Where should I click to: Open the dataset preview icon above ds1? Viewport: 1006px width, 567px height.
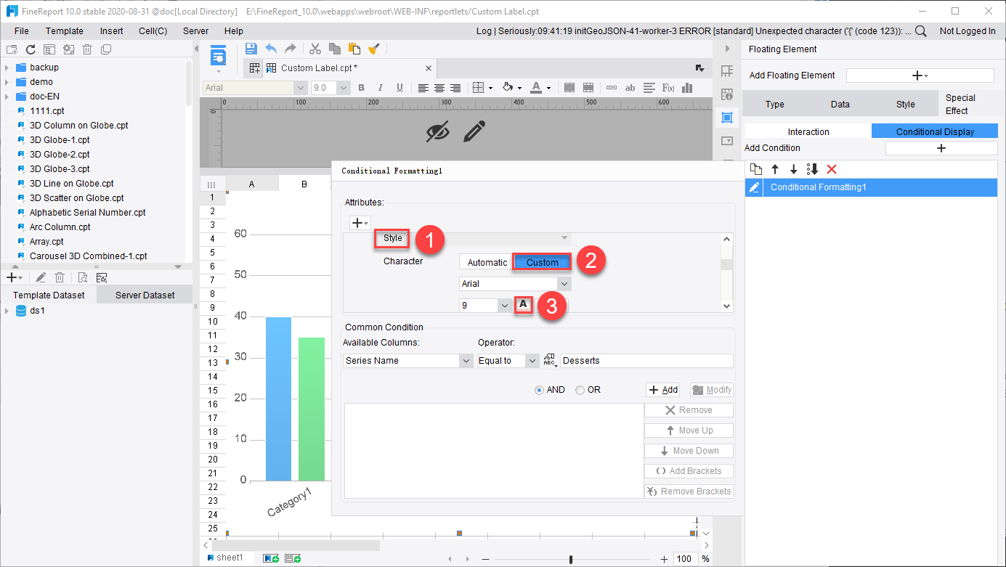[83, 277]
